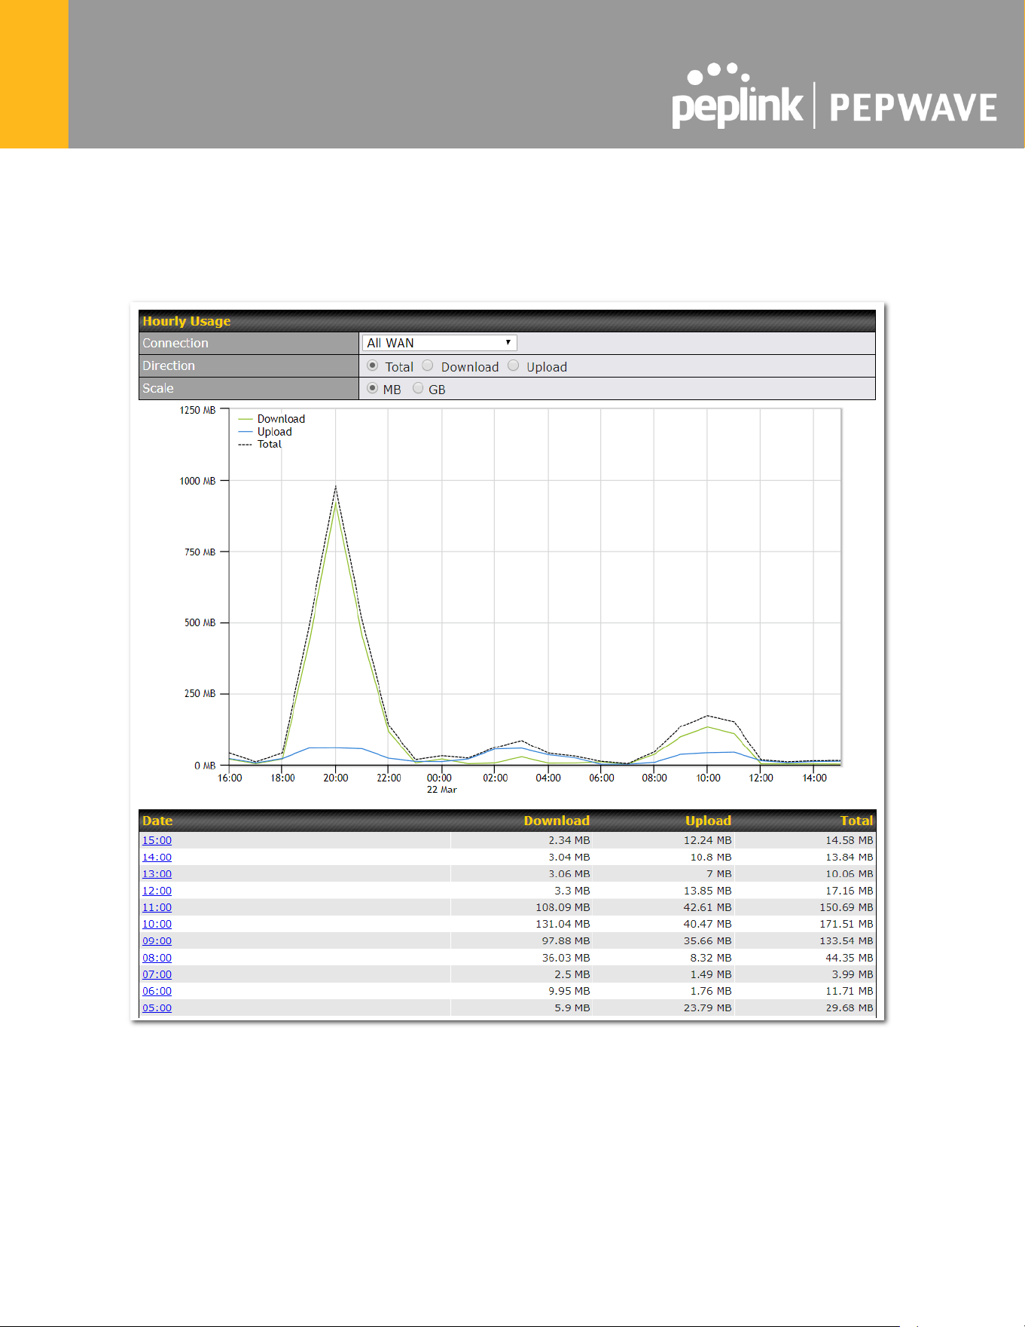Click the 42.61 MB upload value
Screen dimensions: 1025x1327
pos(707,907)
